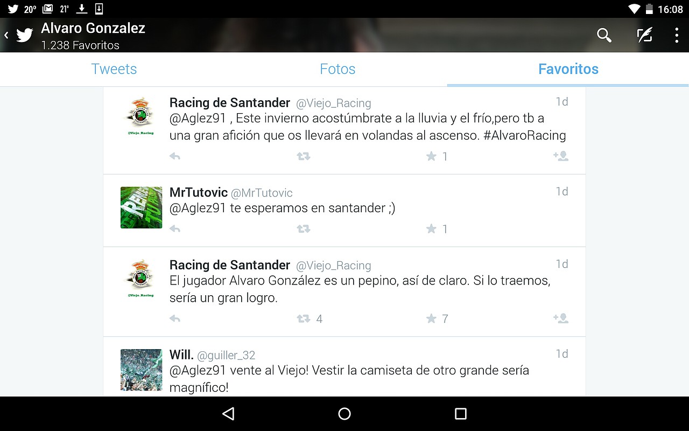Open MrTutovic's profile picture
The height and width of the screenshot is (431, 689).
pos(141,207)
